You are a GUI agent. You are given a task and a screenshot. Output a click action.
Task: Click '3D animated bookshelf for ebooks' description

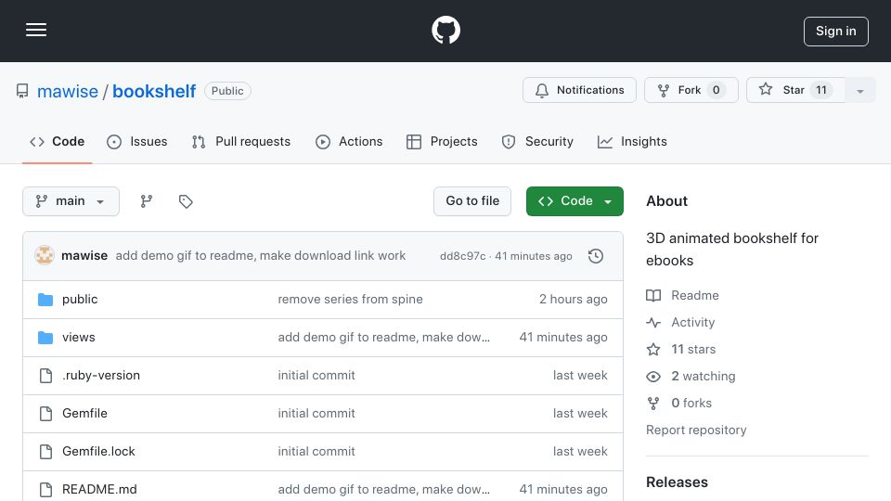coord(732,250)
